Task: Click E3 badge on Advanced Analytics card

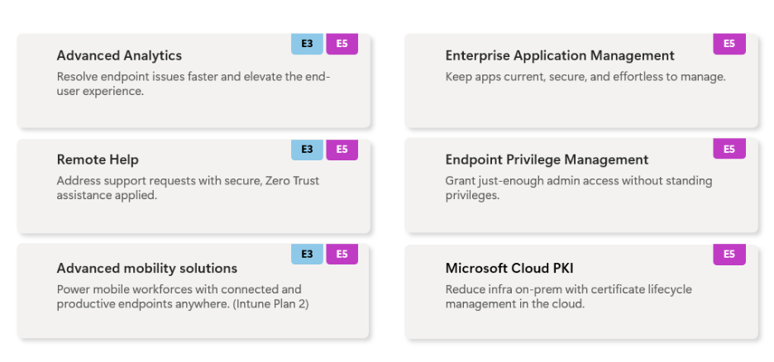Action: (307, 44)
